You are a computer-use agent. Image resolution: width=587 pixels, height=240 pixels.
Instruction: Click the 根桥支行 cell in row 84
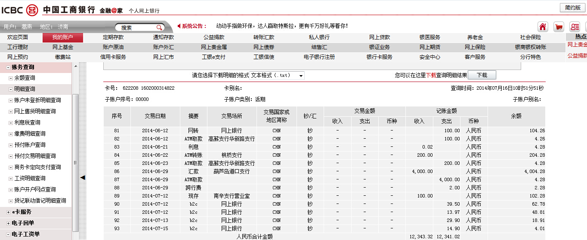tap(232, 155)
